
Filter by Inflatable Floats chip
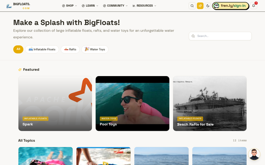(42, 49)
